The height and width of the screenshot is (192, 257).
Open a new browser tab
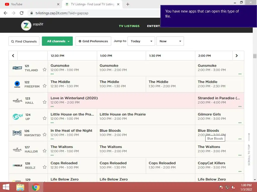128,4
